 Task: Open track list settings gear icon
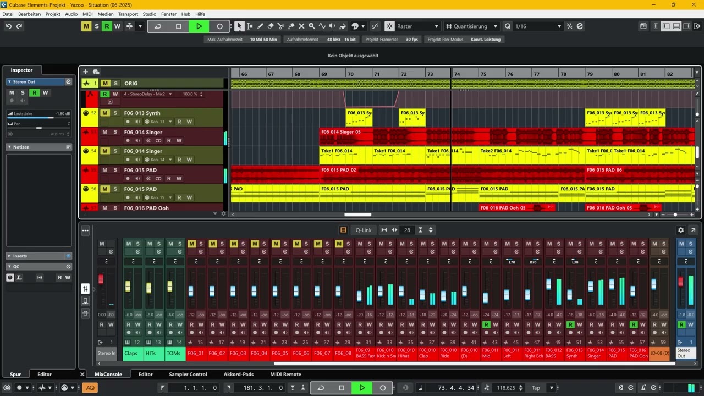[223, 213]
